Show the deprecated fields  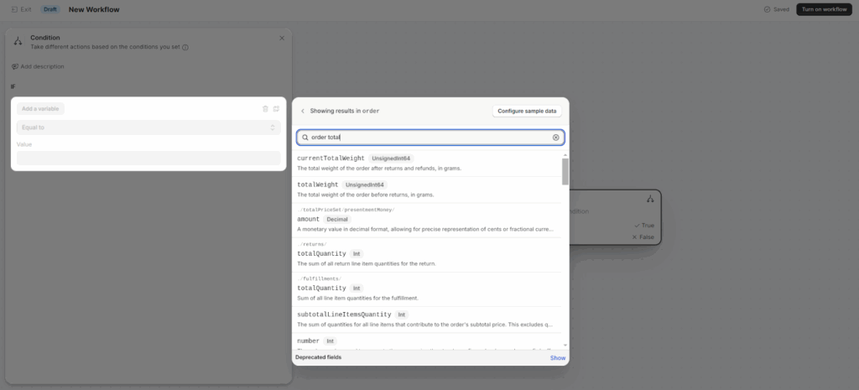click(558, 357)
